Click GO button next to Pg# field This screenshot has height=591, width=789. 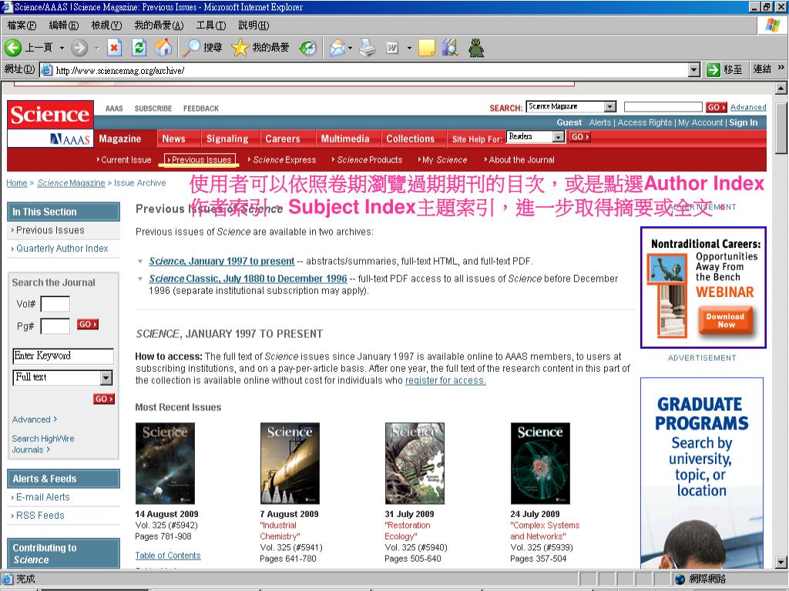pos(88,325)
